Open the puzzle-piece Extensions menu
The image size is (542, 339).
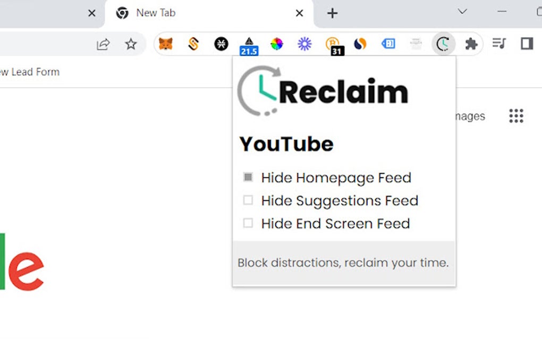471,44
